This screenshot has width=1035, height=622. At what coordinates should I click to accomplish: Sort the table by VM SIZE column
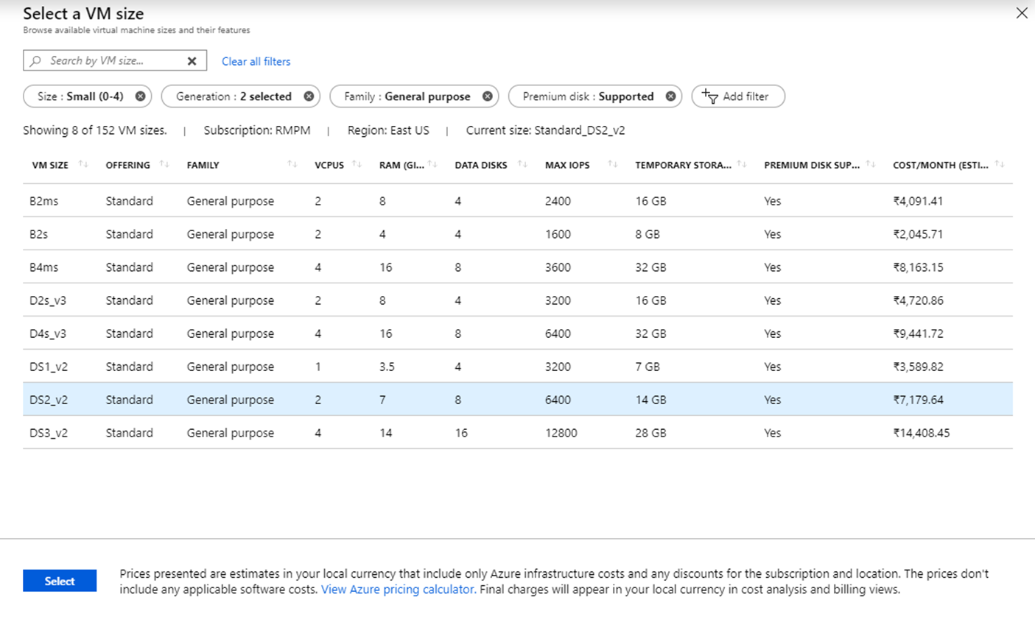pos(82,163)
